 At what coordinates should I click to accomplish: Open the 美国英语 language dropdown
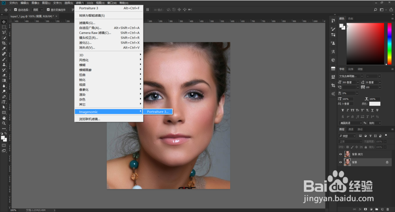350,123
